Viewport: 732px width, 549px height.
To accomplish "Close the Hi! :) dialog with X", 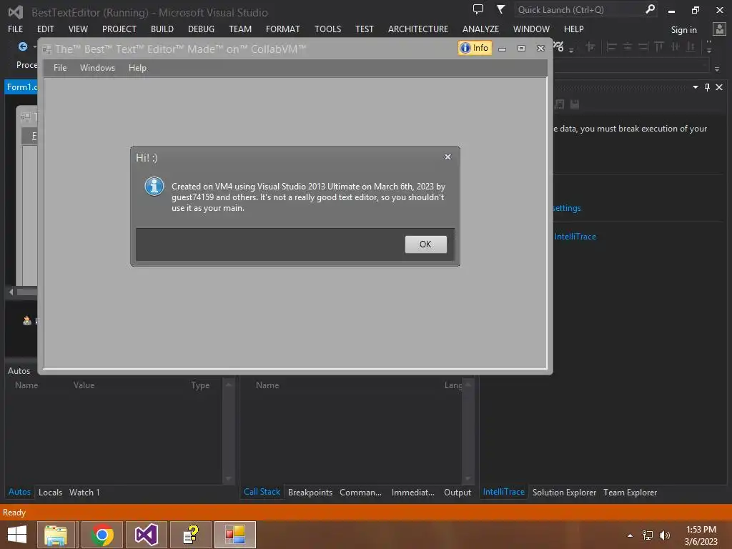I will [x=447, y=157].
